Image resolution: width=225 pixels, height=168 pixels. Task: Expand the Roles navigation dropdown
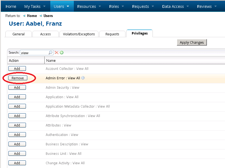[x=114, y=6]
